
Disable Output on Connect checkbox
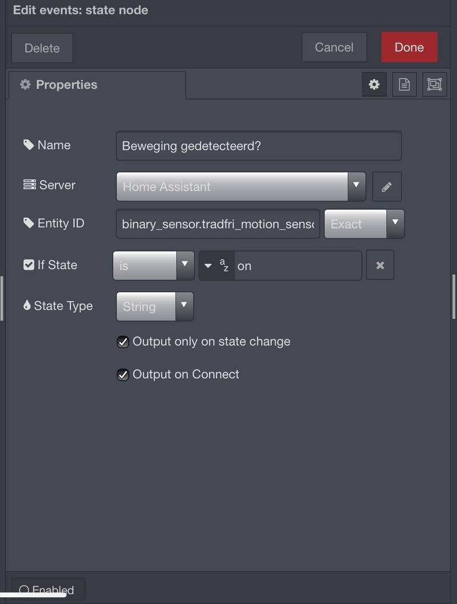click(x=123, y=375)
